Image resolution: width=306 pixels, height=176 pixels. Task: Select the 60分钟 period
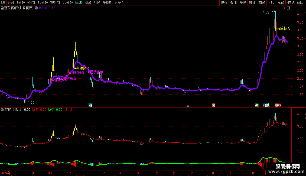click(x=68, y=2)
